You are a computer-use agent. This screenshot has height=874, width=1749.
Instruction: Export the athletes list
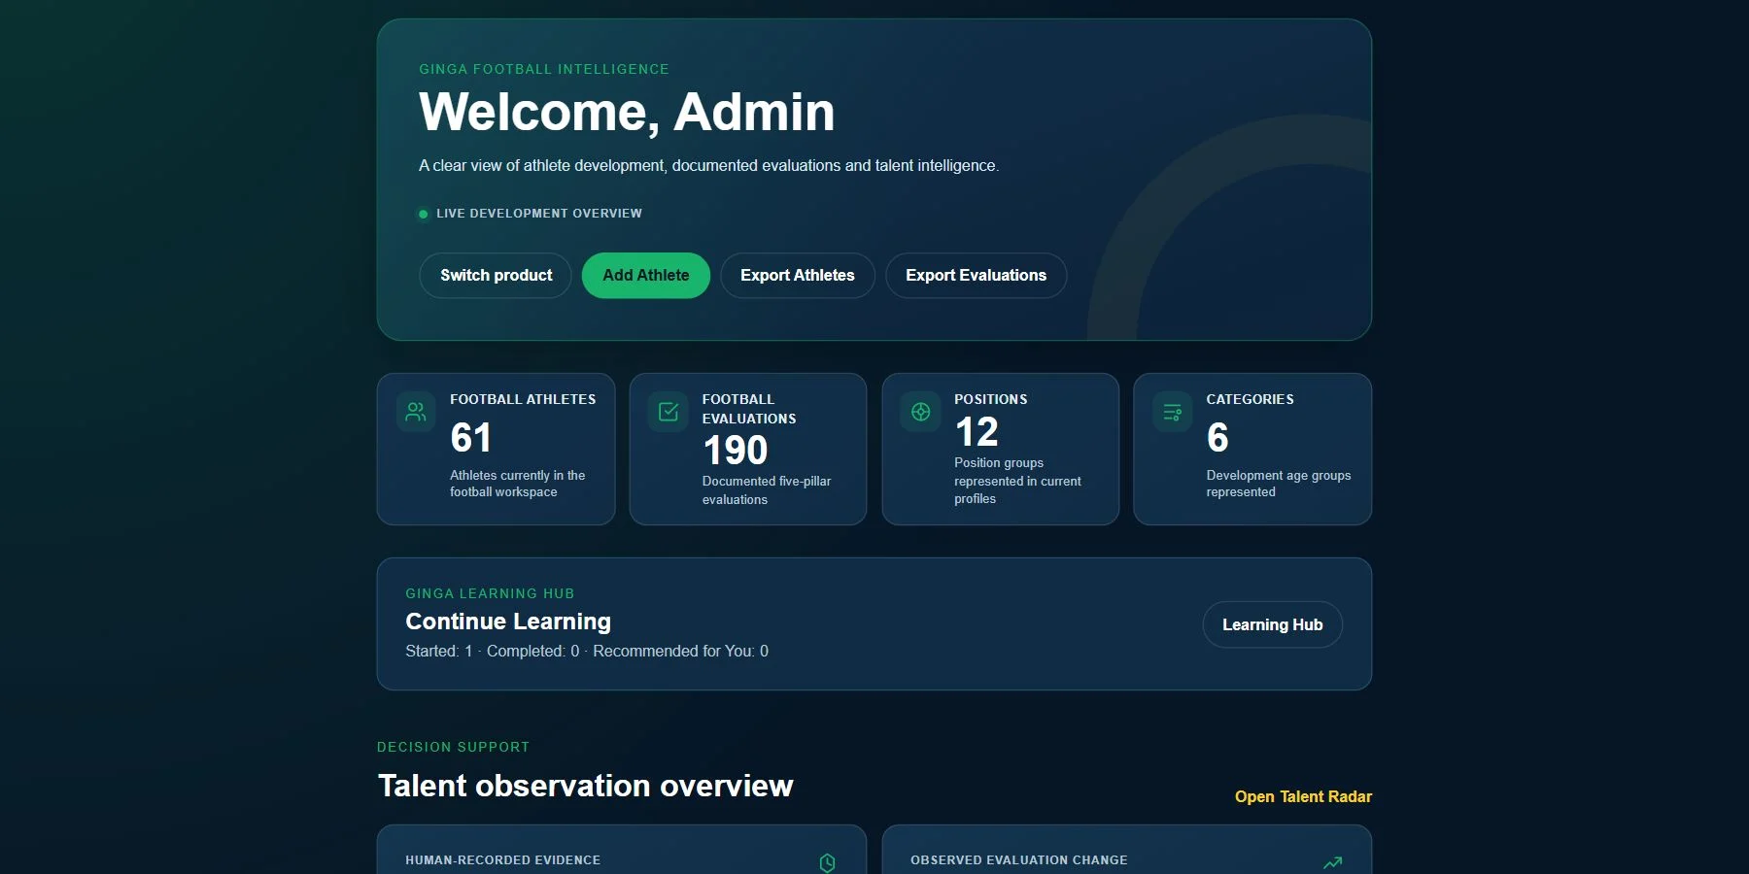click(798, 276)
